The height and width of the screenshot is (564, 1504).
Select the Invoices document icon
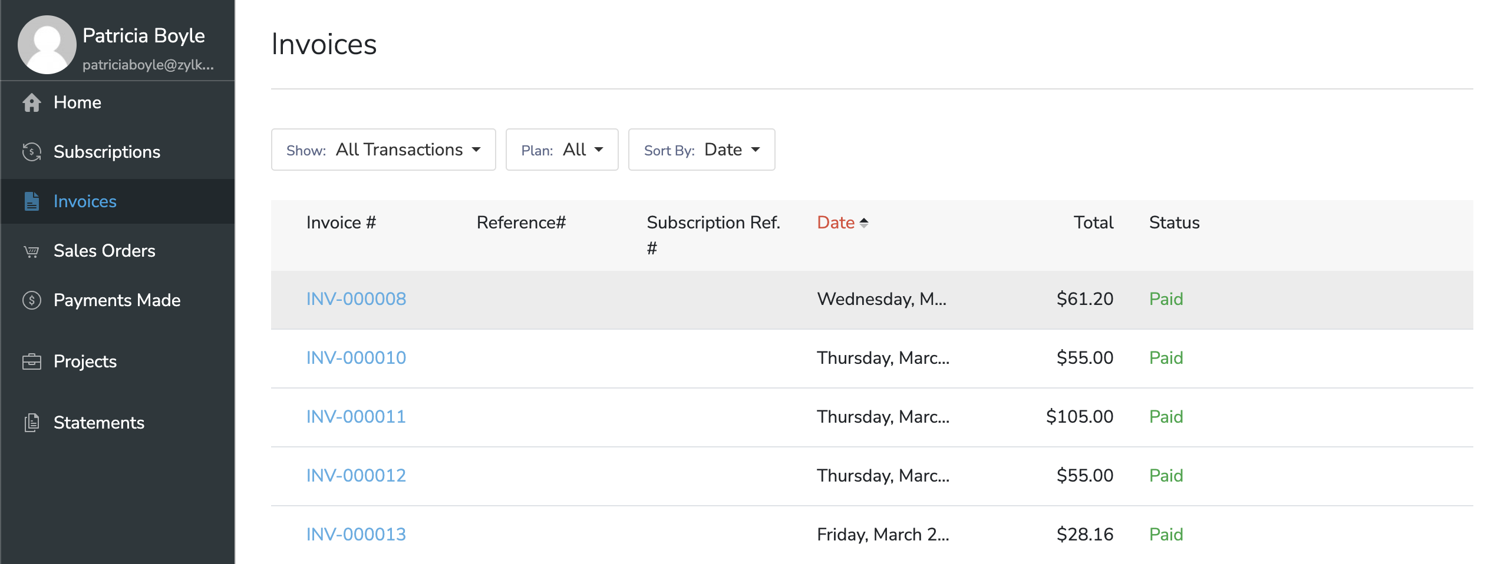click(x=31, y=201)
